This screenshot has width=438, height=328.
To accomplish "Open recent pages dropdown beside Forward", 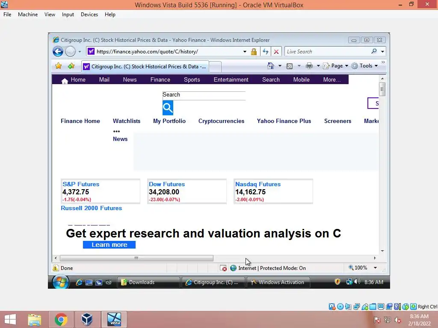I will pyautogui.click(x=80, y=52).
